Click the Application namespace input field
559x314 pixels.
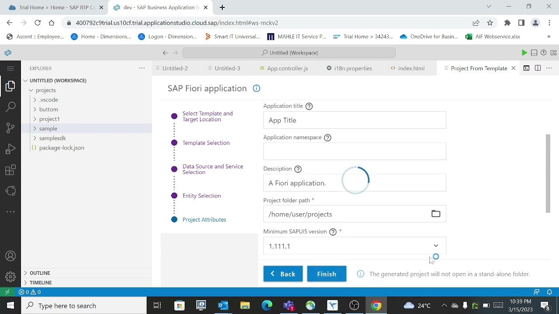pos(355,151)
